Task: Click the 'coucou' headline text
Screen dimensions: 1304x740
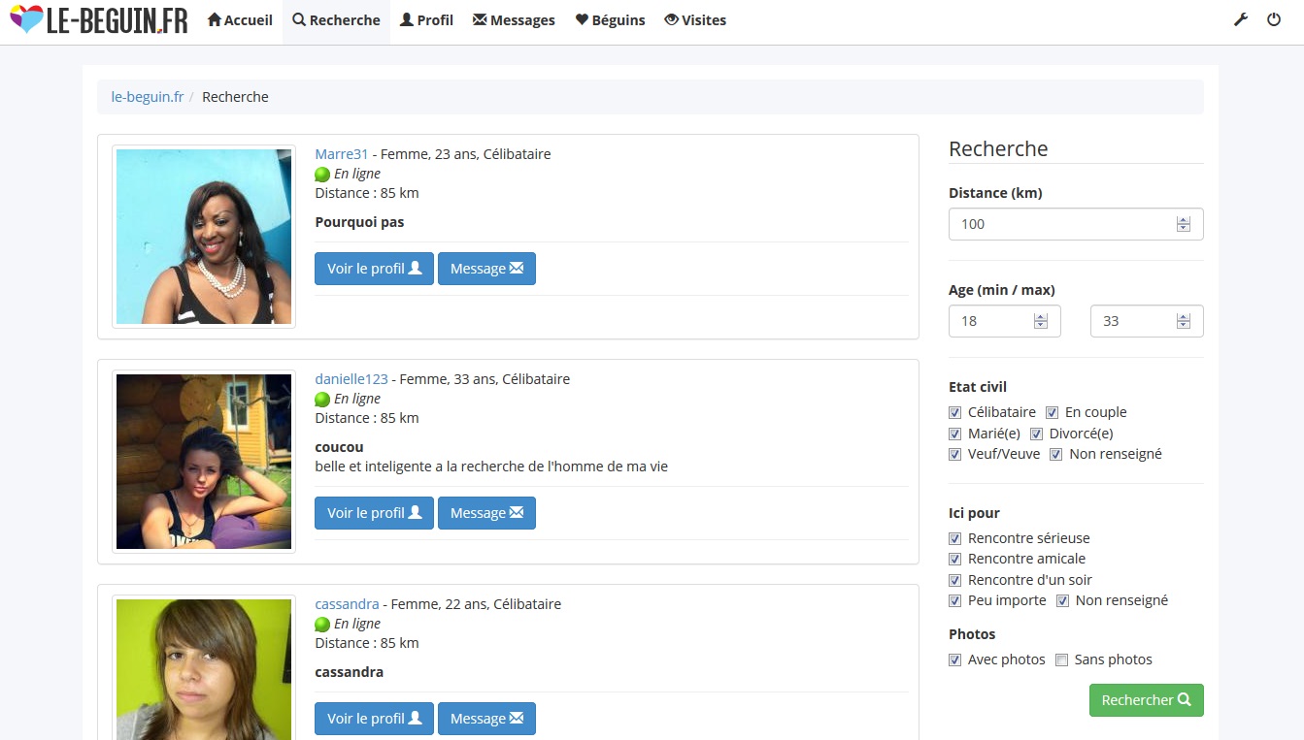Action: 339,447
